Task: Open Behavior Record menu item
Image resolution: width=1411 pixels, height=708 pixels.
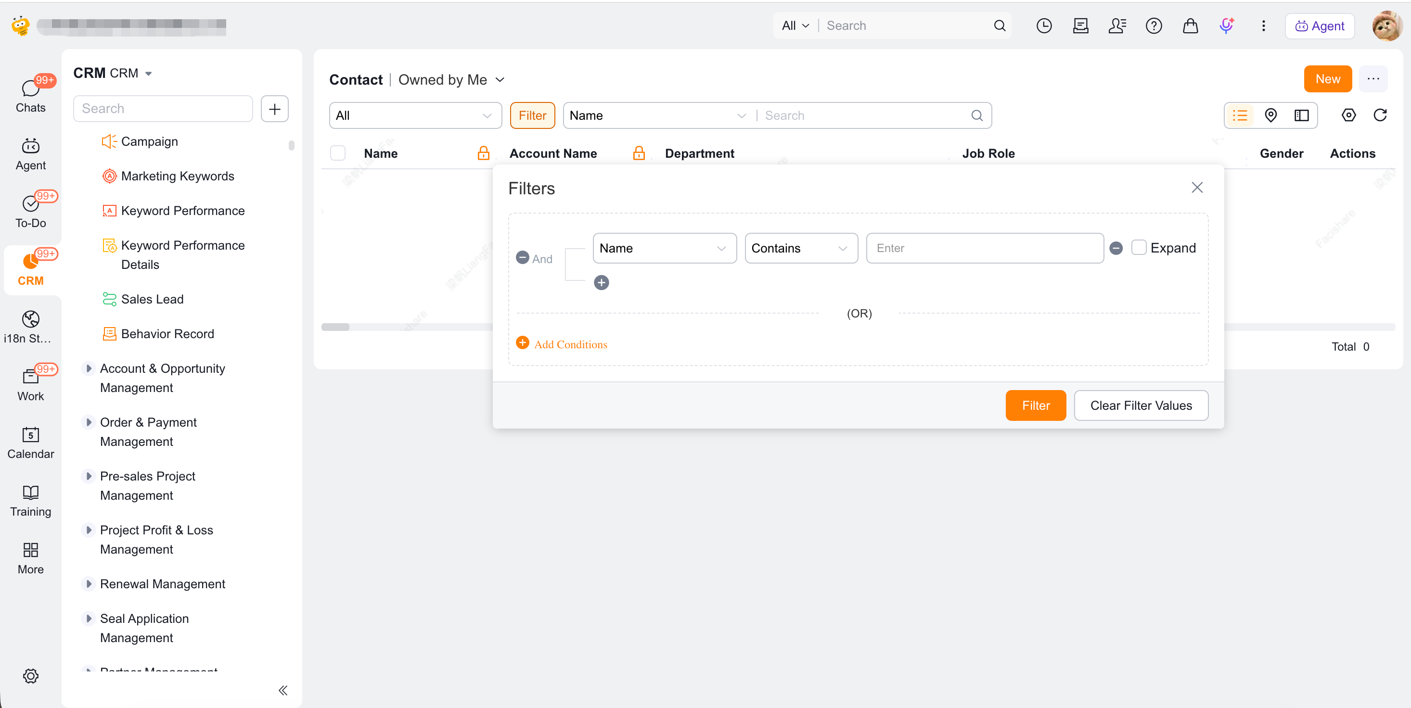Action: 158,334
